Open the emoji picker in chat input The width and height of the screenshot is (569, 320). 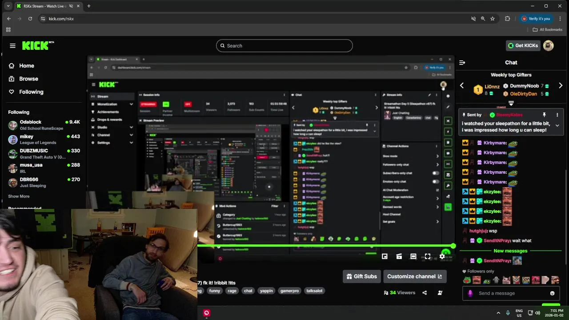[552, 293]
